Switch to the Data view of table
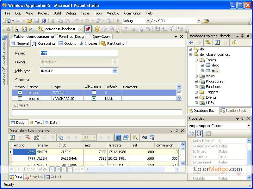Screen dimensions: 253x189 tap(51, 123)
